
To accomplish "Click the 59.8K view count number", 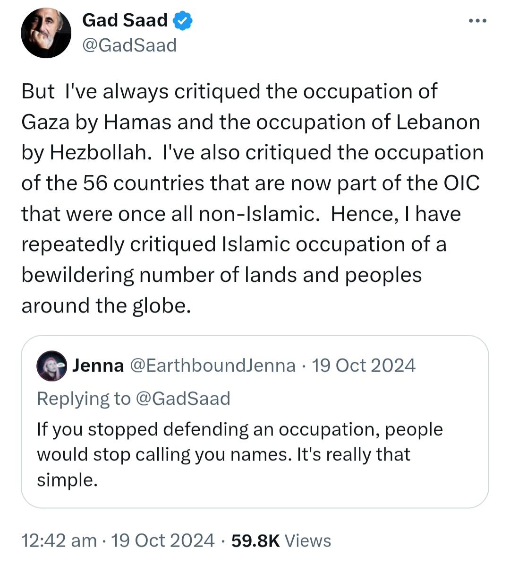I will tap(255, 540).
